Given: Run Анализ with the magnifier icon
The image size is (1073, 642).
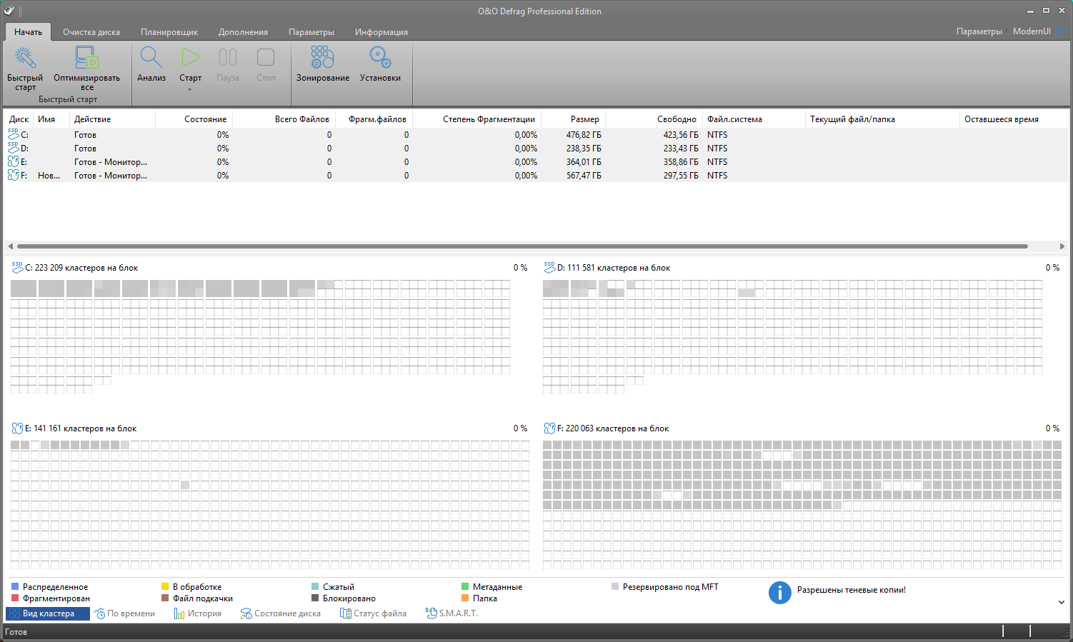Looking at the screenshot, I should (151, 59).
